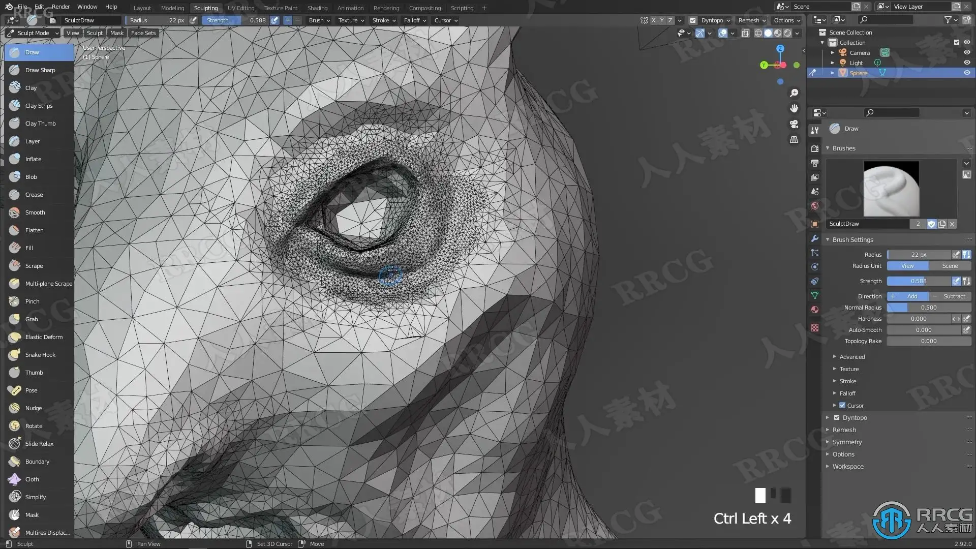Viewport: 976px width, 549px height.
Task: Open the Sculpt Mode selector dropdown
Action: click(33, 33)
